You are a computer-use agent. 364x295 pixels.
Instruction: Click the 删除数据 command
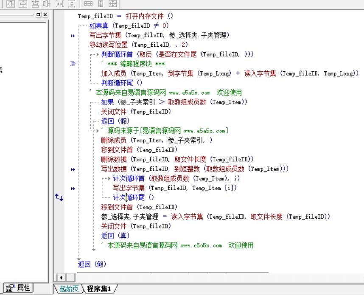click(x=114, y=159)
